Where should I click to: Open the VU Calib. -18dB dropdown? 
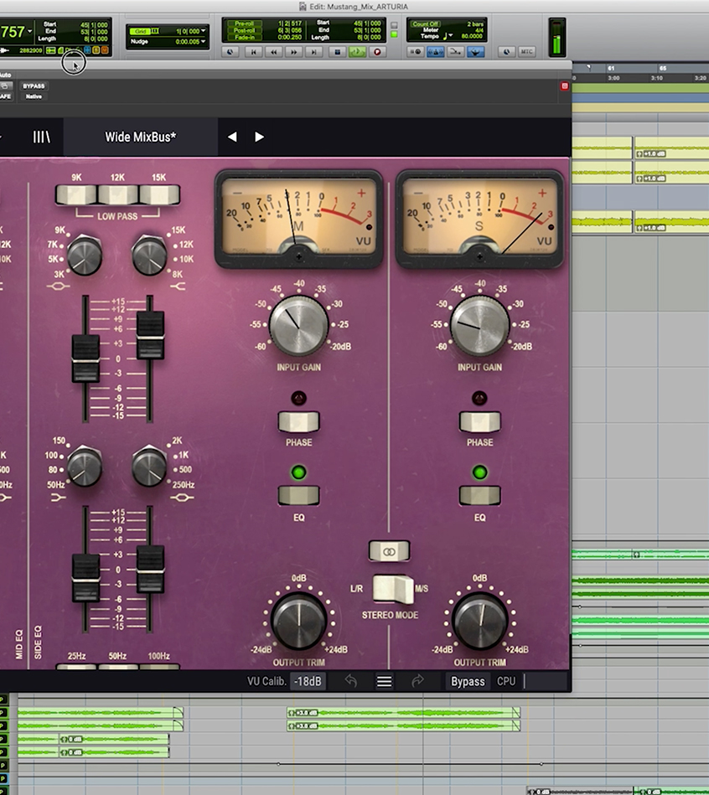(308, 681)
